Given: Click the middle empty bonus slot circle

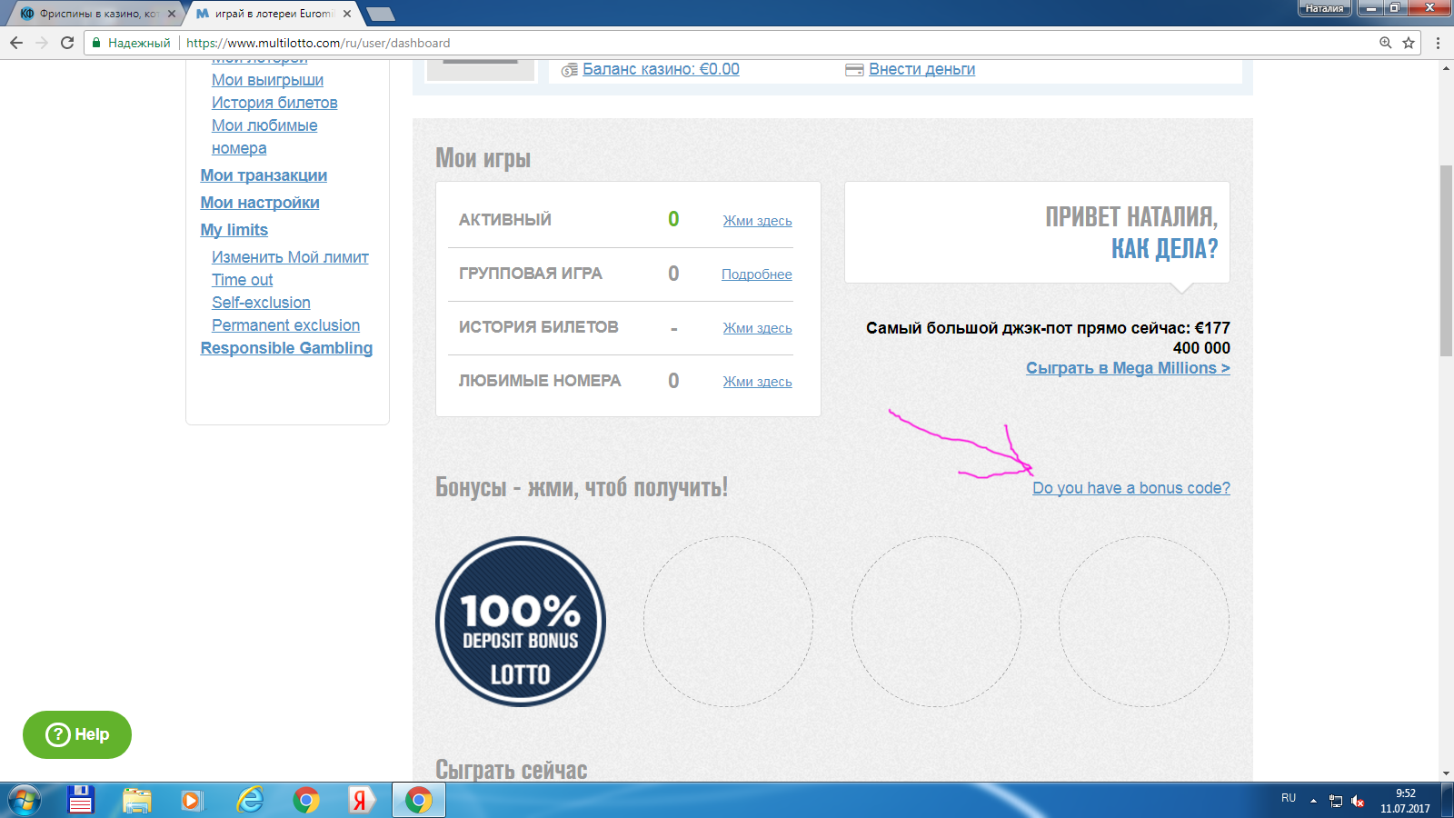Looking at the screenshot, I should click(936, 622).
